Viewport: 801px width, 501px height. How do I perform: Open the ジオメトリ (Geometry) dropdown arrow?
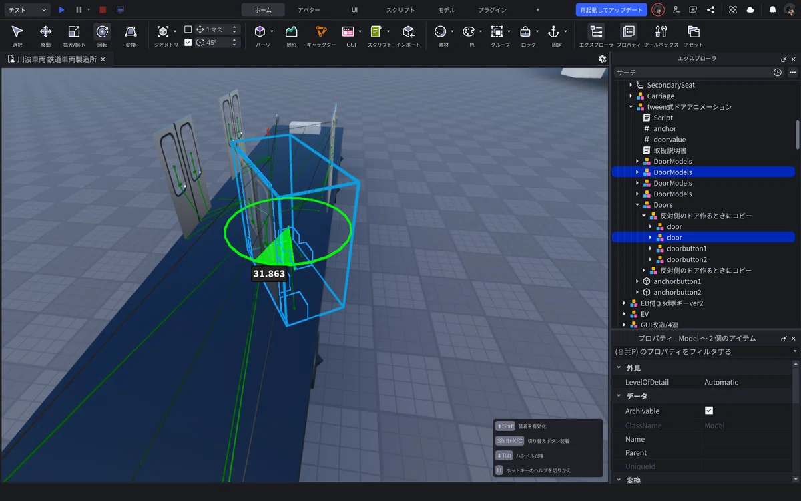coord(175,31)
